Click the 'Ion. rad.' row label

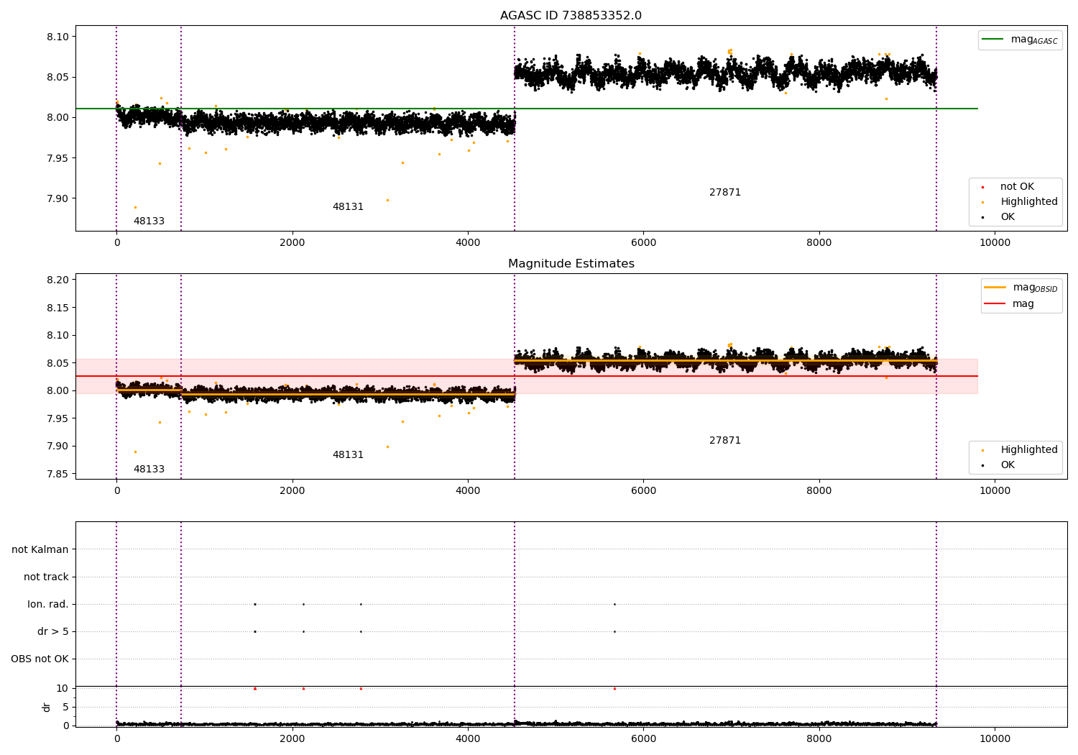(48, 605)
